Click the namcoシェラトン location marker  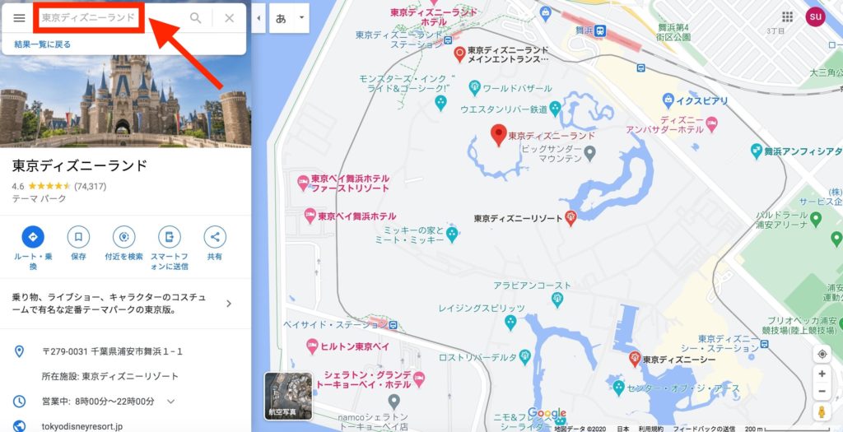click(x=394, y=402)
